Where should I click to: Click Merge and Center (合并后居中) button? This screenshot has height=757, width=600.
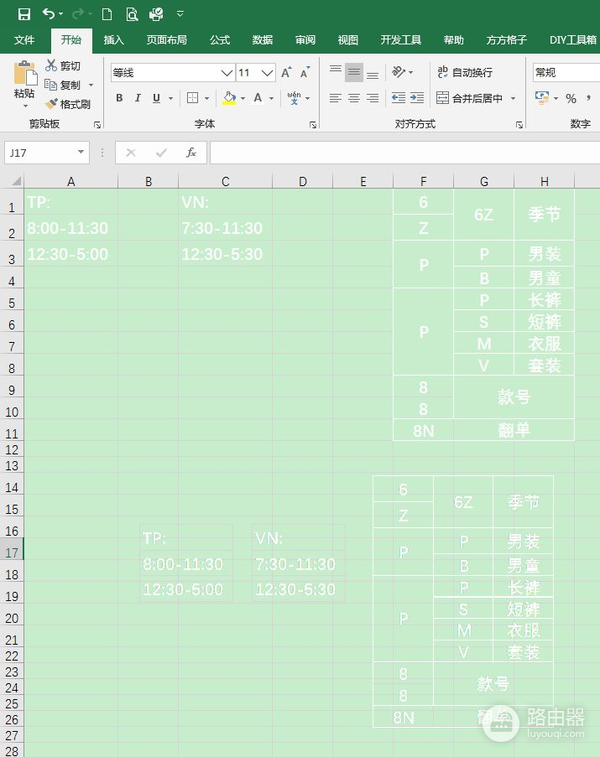[x=470, y=98]
